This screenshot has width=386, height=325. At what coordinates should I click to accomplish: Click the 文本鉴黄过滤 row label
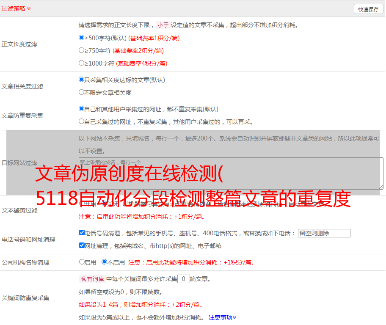(20, 210)
